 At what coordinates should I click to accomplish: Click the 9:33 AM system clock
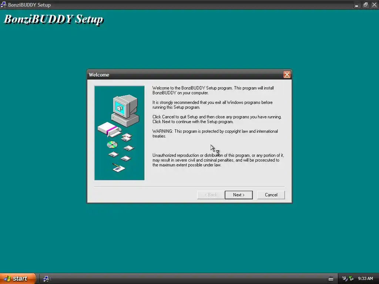(365, 278)
